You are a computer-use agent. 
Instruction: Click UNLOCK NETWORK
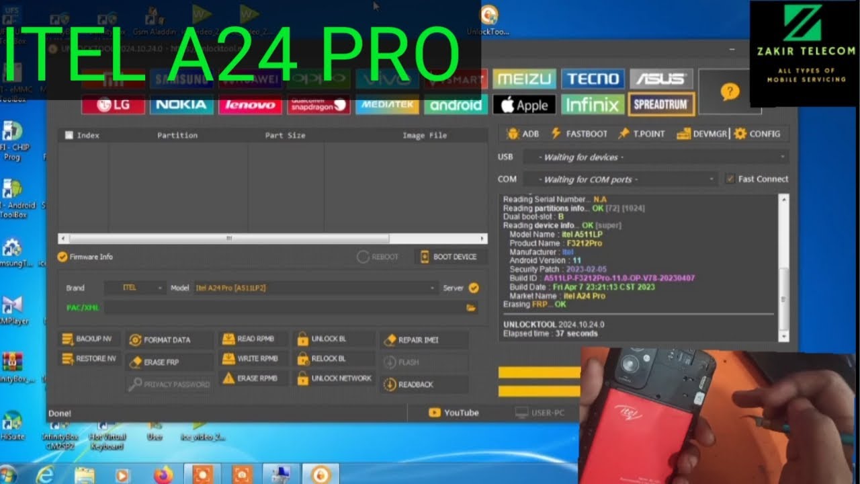click(335, 378)
